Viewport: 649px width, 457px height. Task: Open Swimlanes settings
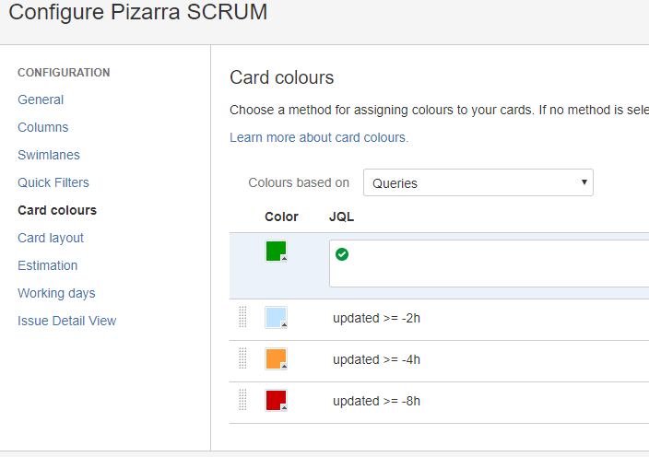[x=49, y=155]
